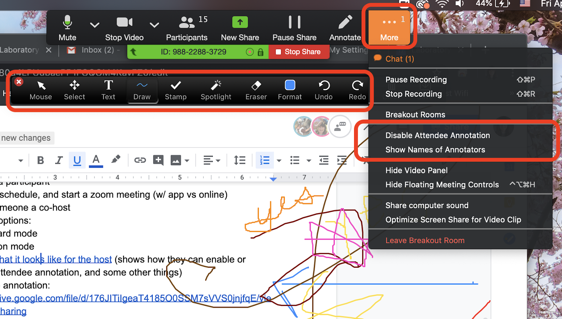Viewport: 562px width, 319px height.
Task: Open the blue Format color swatch
Action: (290, 85)
